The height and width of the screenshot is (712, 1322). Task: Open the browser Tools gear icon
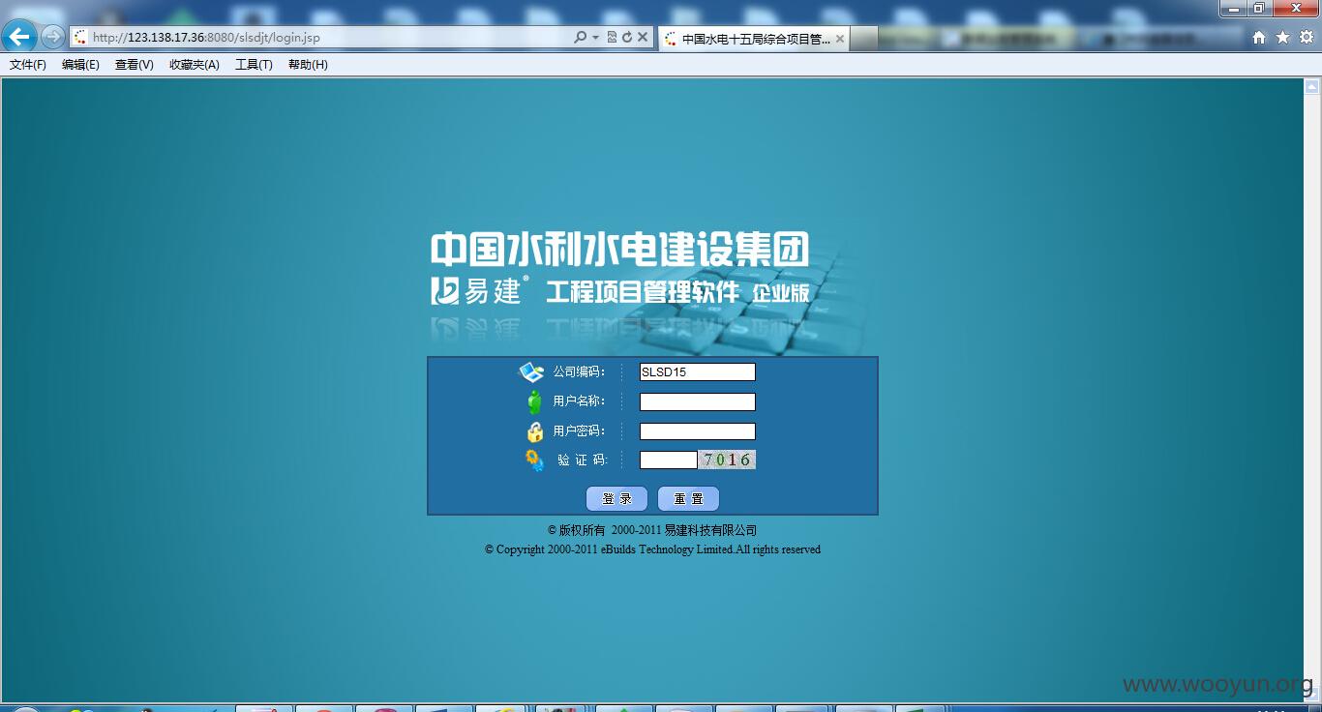pyautogui.click(x=1307, y=38)
